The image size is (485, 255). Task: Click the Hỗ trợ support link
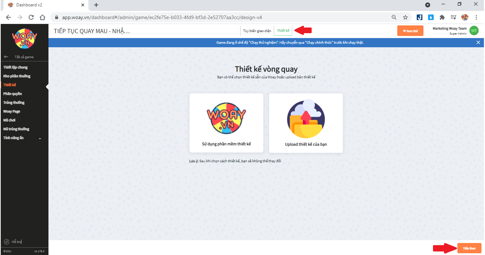pyautogui.click(x=17, y=242)
